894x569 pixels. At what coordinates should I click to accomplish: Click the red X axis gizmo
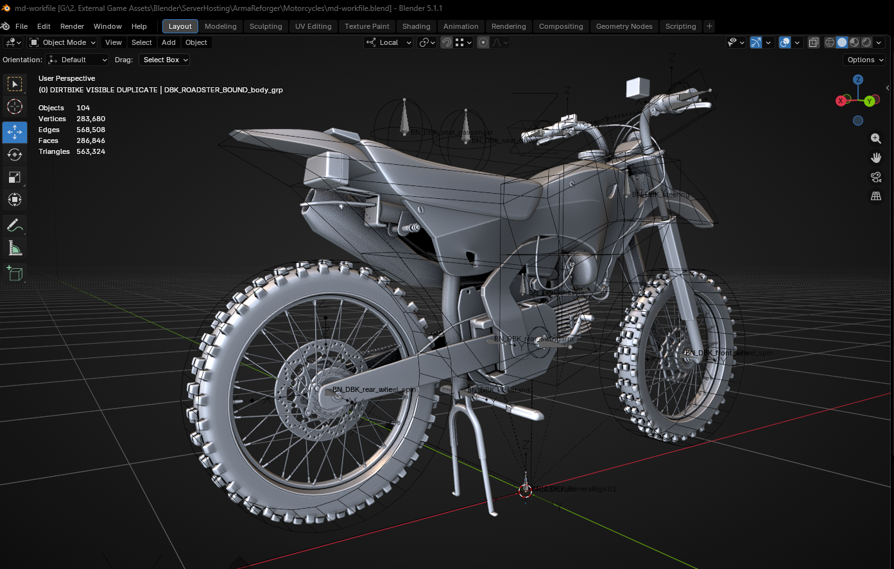tap(840, 101)
